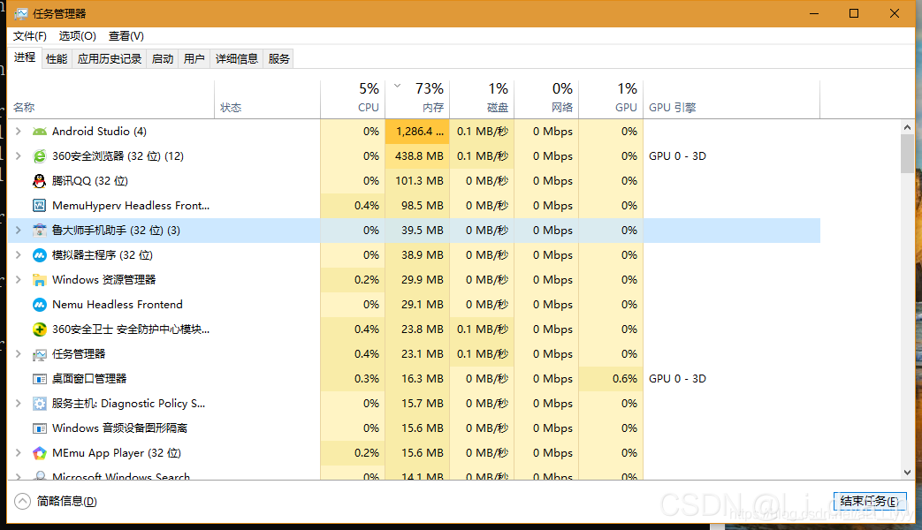The width and height of the screenshot is (922, 530).
Task: Select the Windows 音频设备图形隔离 row name
Action: [119, 428]
